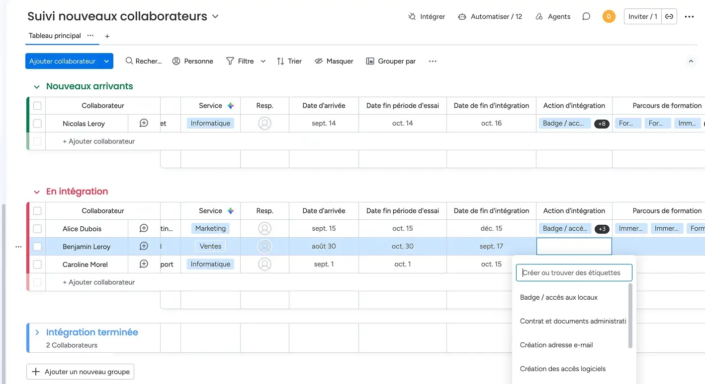Choose Création des accès logiciels label

click(563, 369)
